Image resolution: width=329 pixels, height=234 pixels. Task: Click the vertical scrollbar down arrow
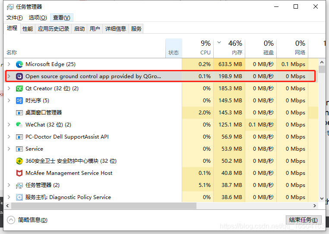[322, 199]
